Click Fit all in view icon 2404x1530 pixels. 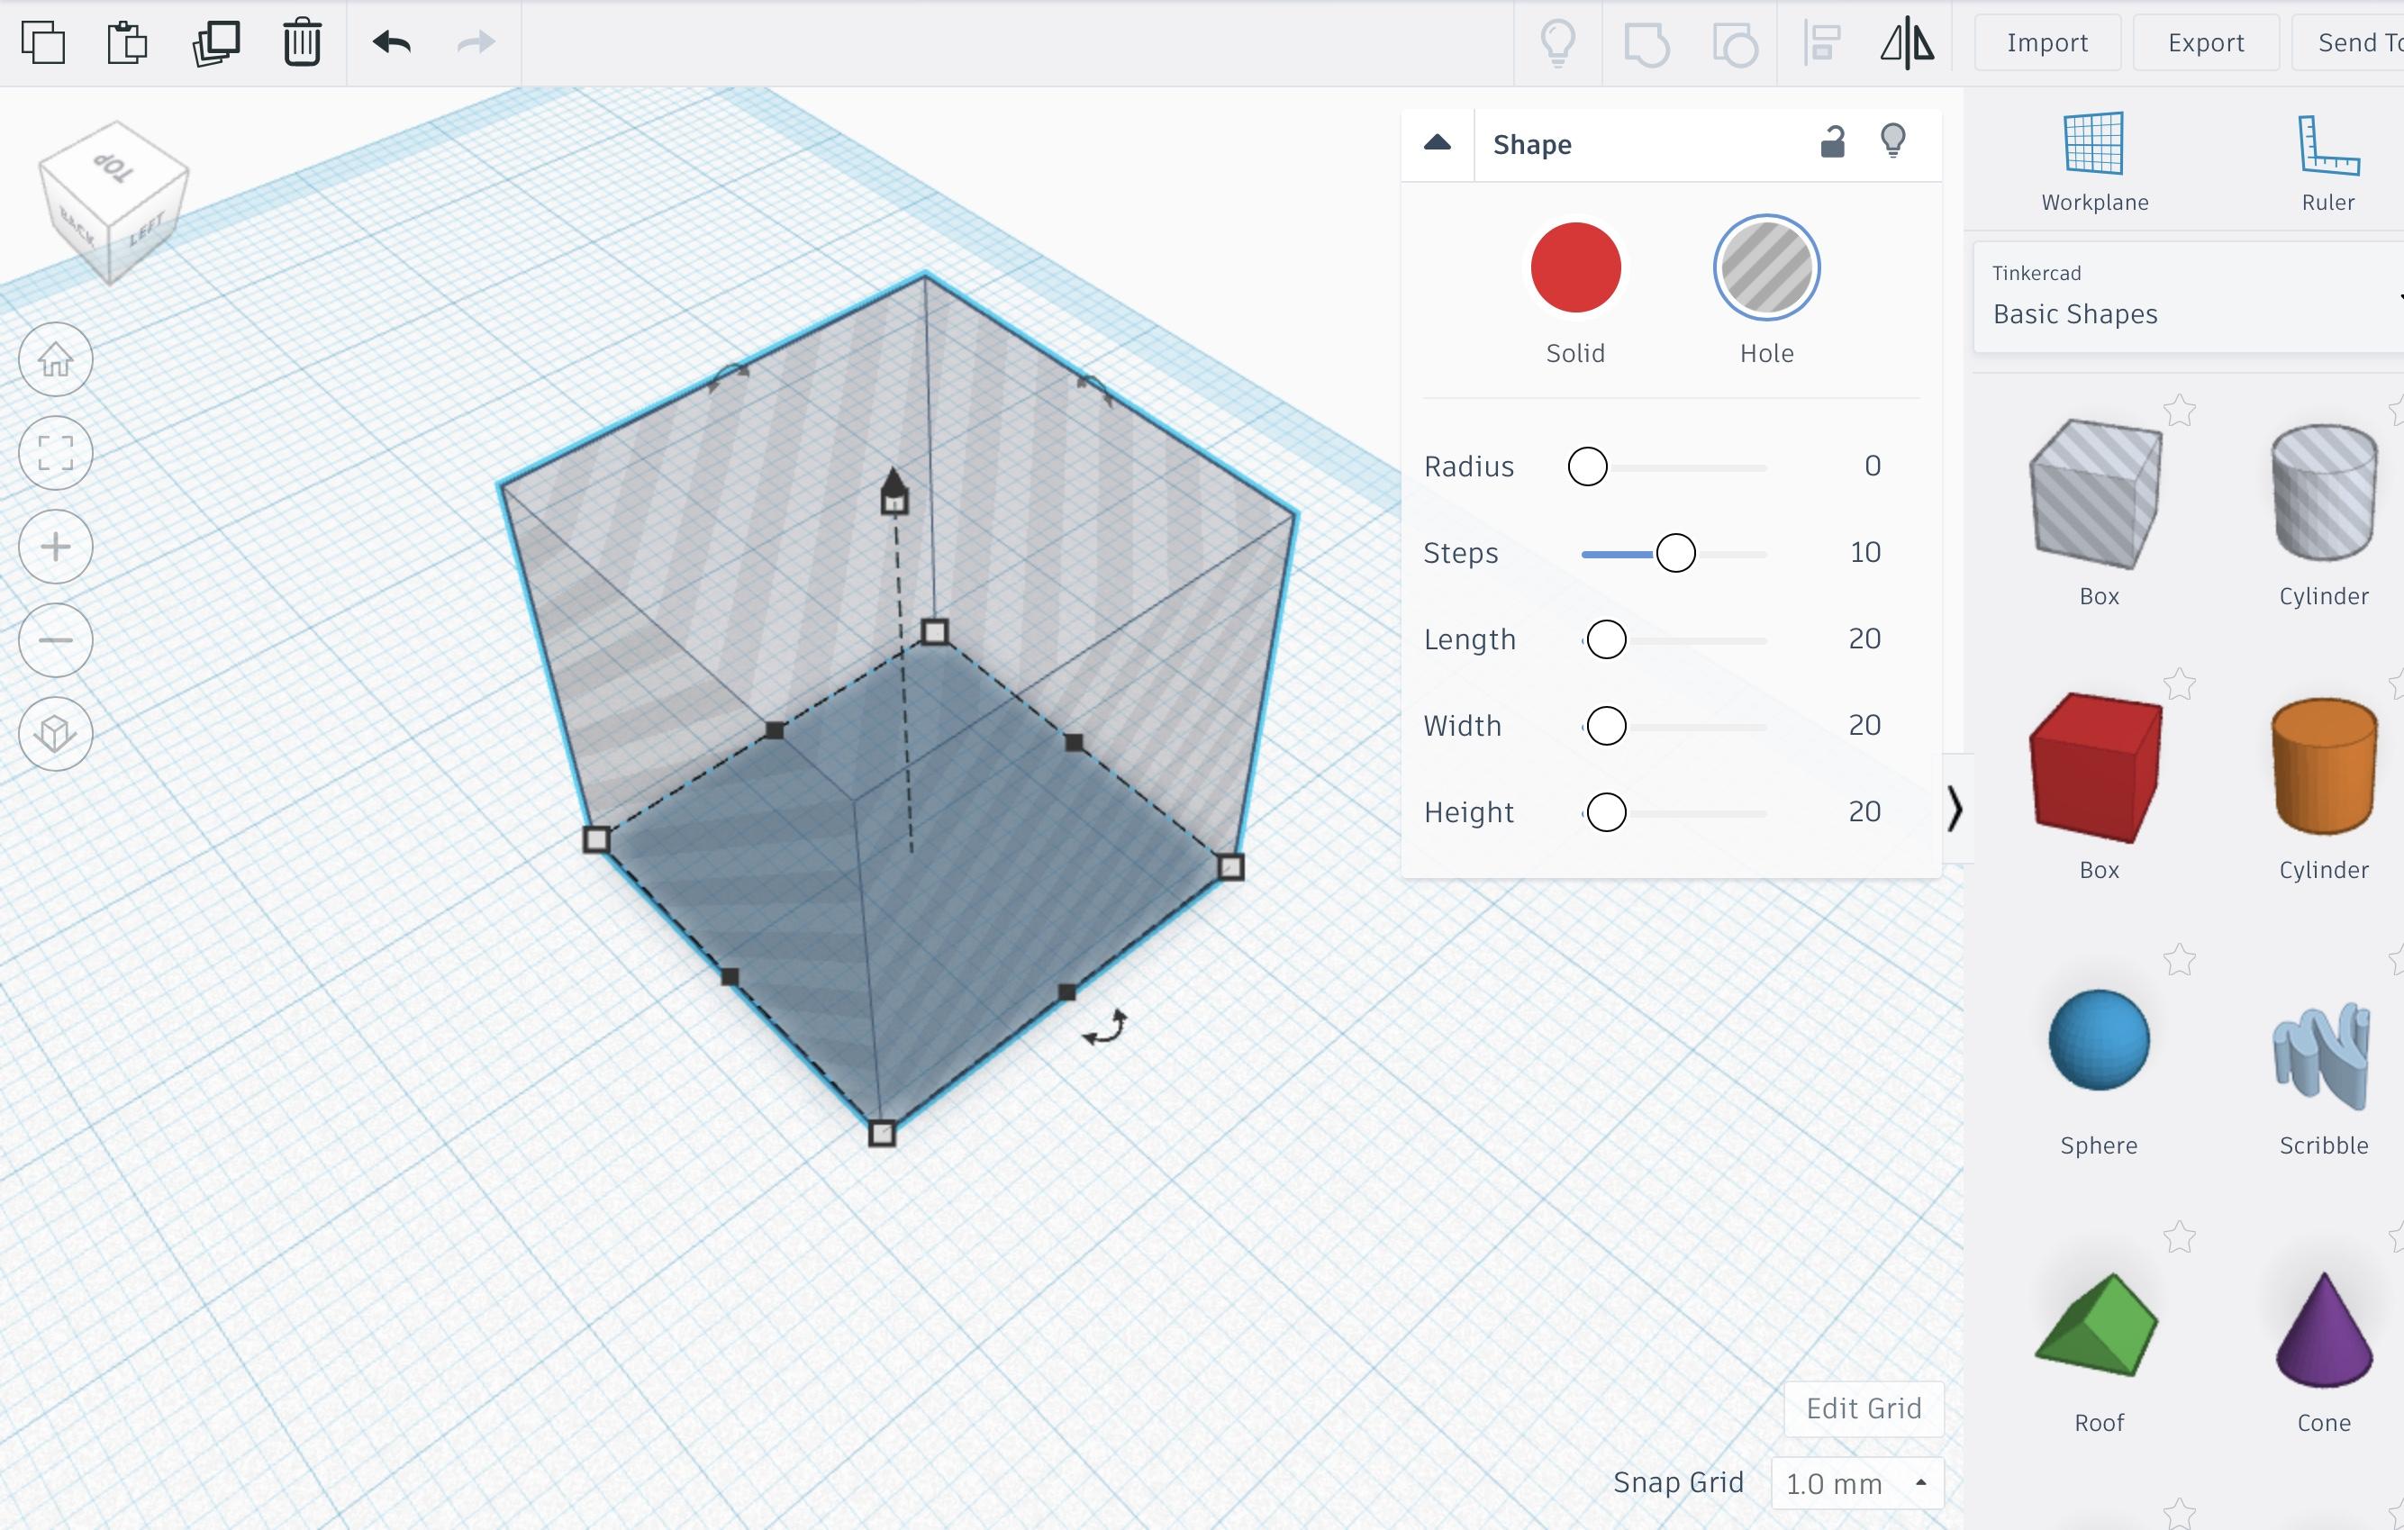pos(56,453)
